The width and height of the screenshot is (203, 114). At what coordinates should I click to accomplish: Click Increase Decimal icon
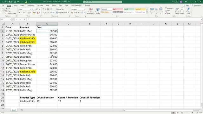82,13
